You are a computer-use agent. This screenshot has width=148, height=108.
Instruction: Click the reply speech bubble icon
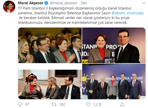[x=20, y=104]
